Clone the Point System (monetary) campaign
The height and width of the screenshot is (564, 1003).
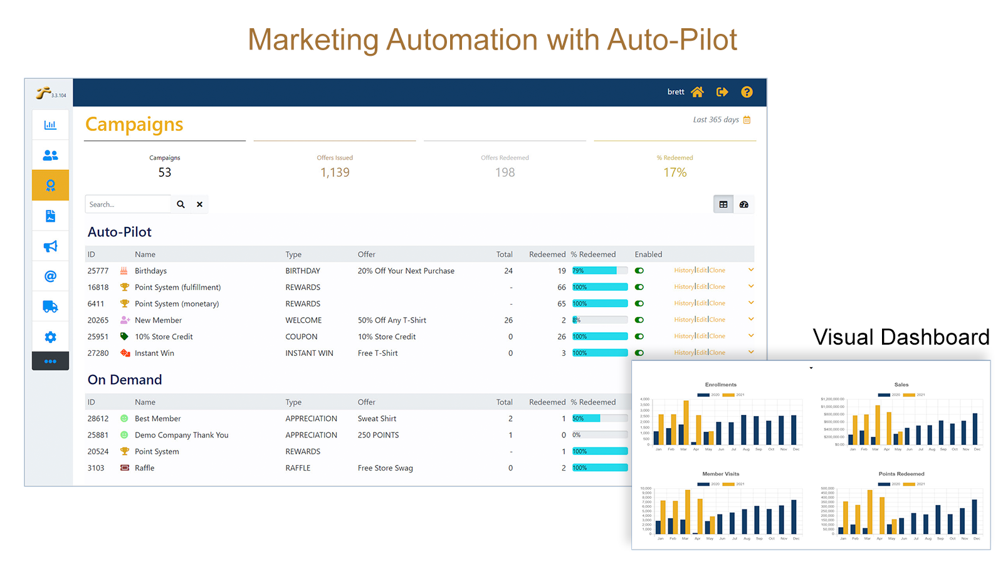[717, 303]
